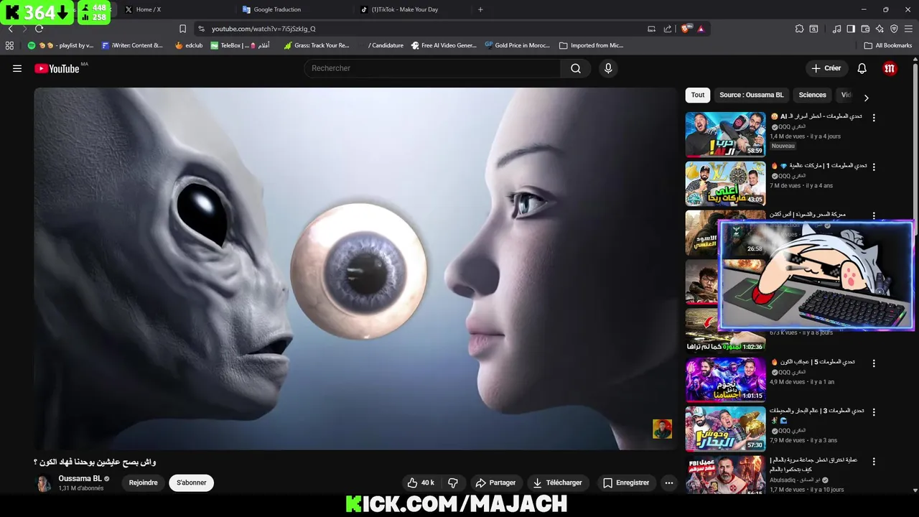Viewport: 919px width, 517px height.
Task: Open the Brave Rewards triangle icon
Action: pos(701,29)
